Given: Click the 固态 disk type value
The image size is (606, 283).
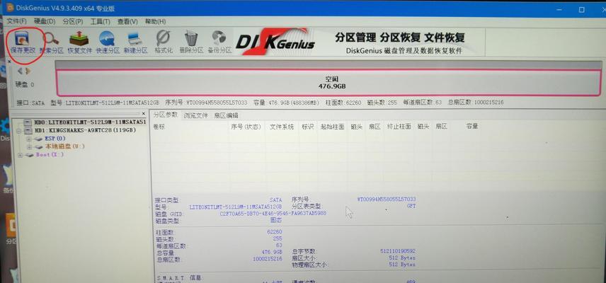Looking at the screenshot, I should 276,221.
